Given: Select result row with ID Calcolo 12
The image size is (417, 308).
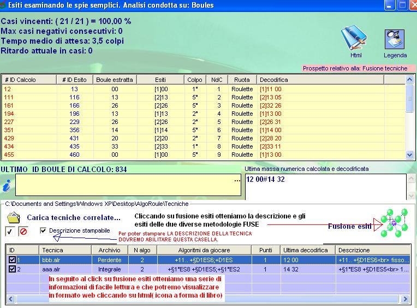Looking at the screenshot, I should (x=204, y=89).
